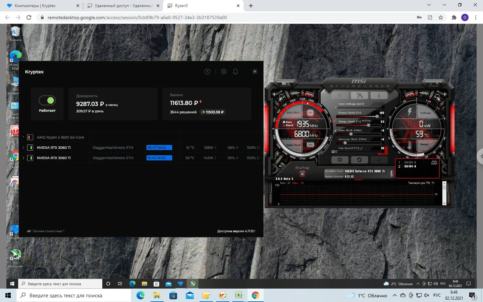Viewport: 483px width, 302px height.
Task: Click the 9287.03 ₽ monthly profitability value
Action: point(90,104)
